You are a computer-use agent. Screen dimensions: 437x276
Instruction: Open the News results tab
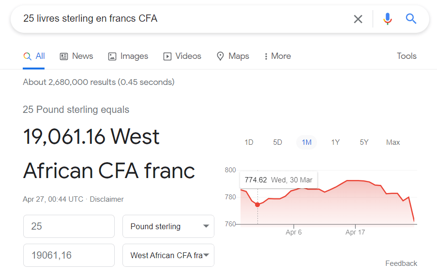[76, 56]
